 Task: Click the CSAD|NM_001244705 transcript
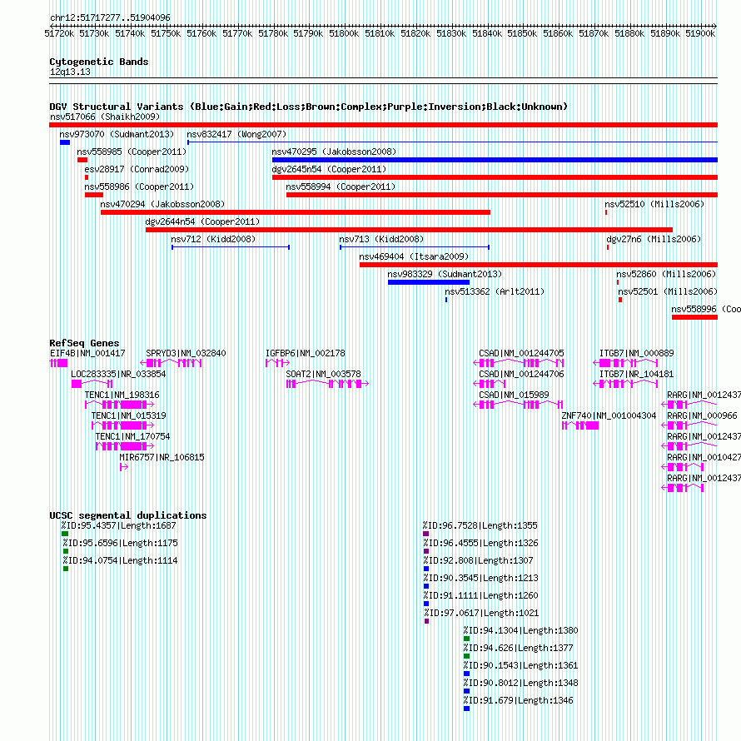click(x=519, y=363)
